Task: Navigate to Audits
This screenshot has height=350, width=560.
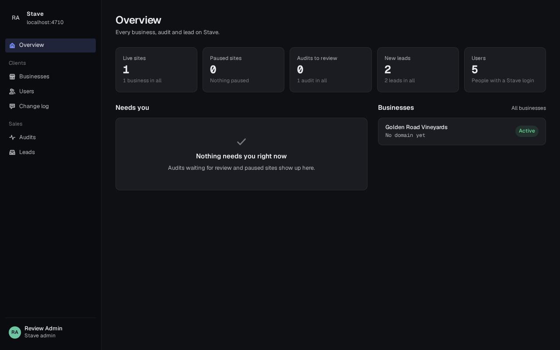Action: (50, 138)
